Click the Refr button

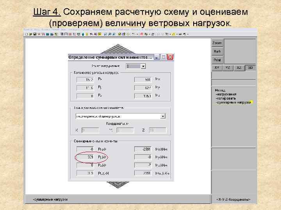(217, 52)
